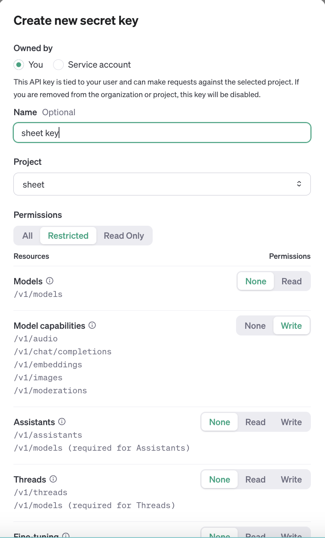Enable Write access for Threads
Image resolution: width=325 pixels, height=538 pixels.
point(291,479)
